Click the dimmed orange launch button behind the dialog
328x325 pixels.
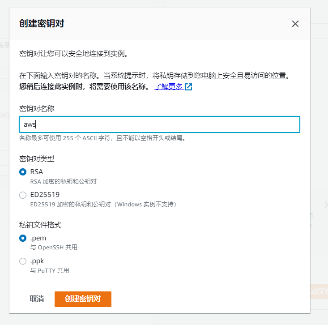[319, 291]
